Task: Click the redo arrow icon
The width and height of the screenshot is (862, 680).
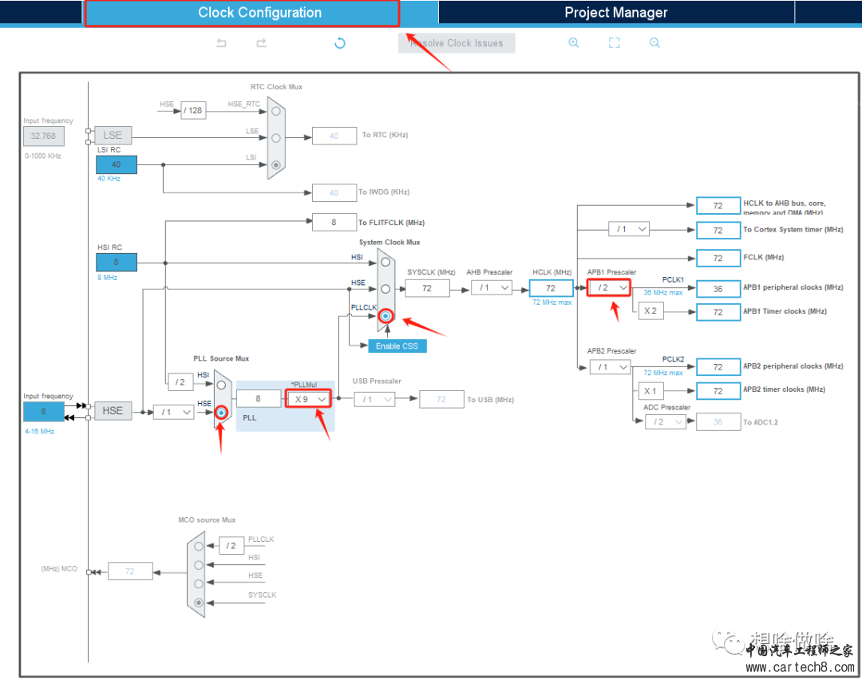Action: tap(262, 43)
